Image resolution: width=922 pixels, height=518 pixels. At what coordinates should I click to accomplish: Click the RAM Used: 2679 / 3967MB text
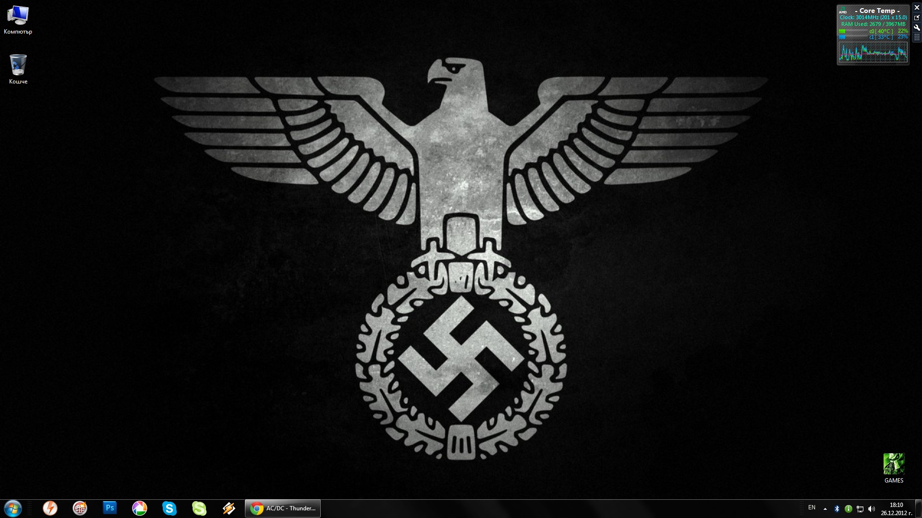pyautogui.click(x=873, y=24)
